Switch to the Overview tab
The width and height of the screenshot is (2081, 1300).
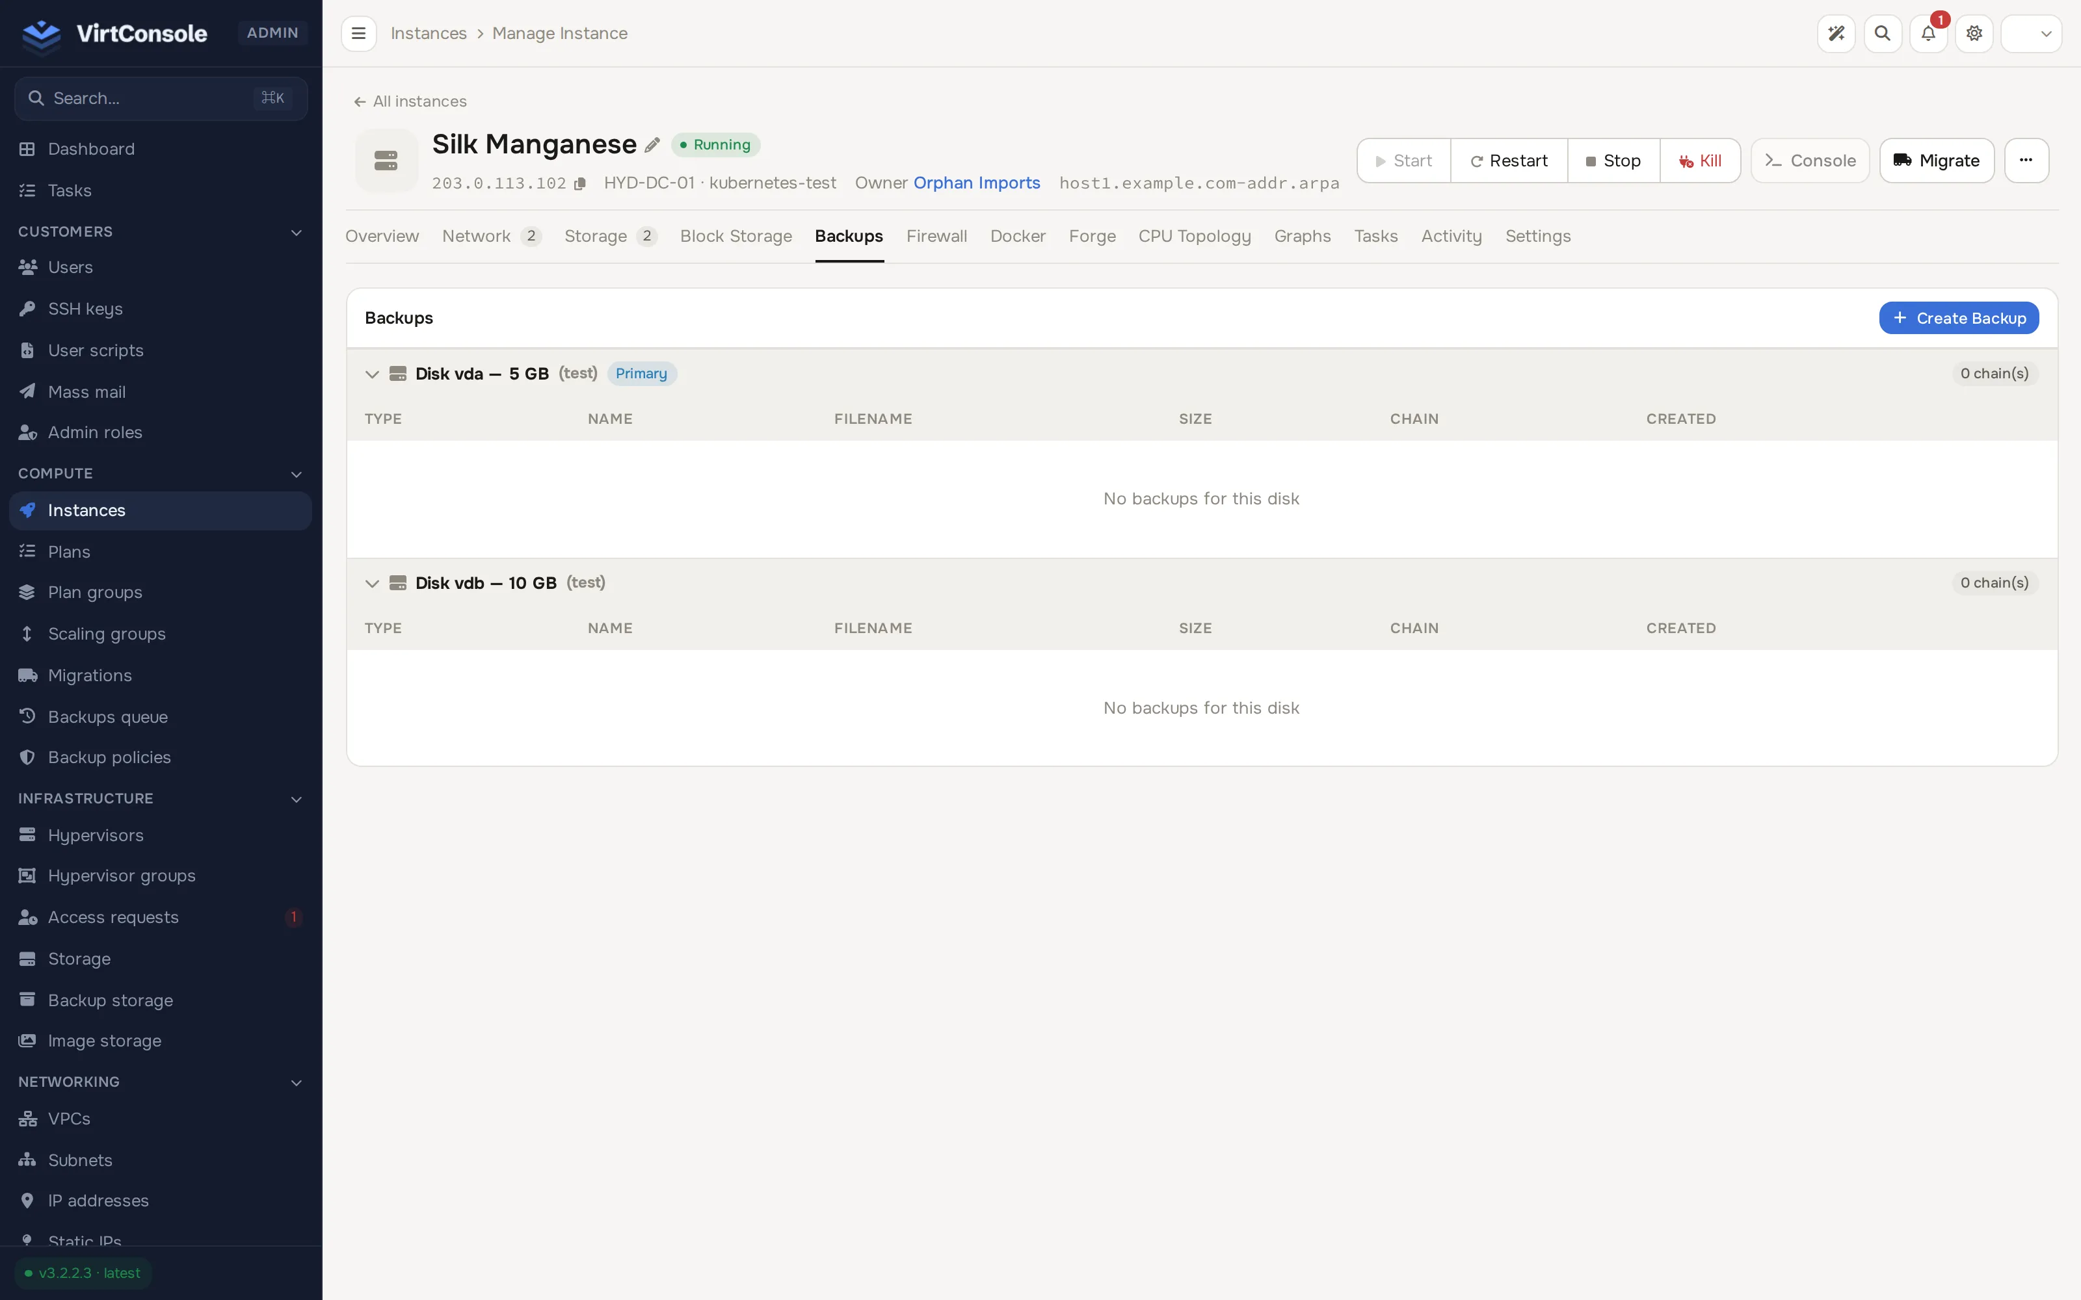pyautogui.click(x=382, y=237)
